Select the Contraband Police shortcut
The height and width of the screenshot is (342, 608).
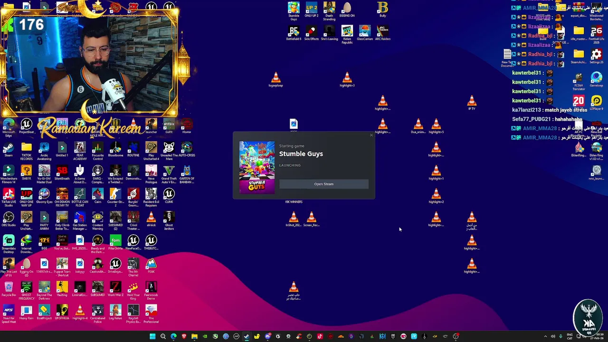click(97, 314)
